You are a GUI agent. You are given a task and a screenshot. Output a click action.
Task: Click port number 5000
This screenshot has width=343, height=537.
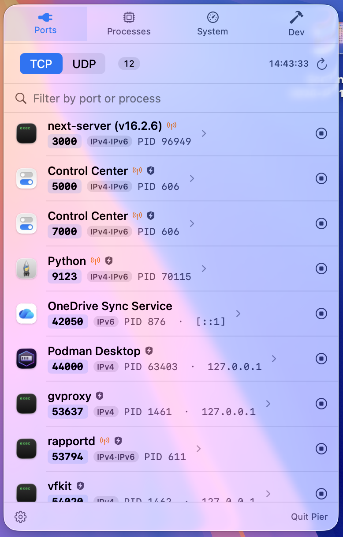[64, 186]
